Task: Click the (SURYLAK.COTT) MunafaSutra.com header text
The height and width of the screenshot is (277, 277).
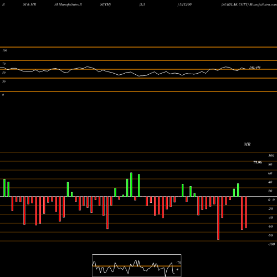Action: coord(249,4)
